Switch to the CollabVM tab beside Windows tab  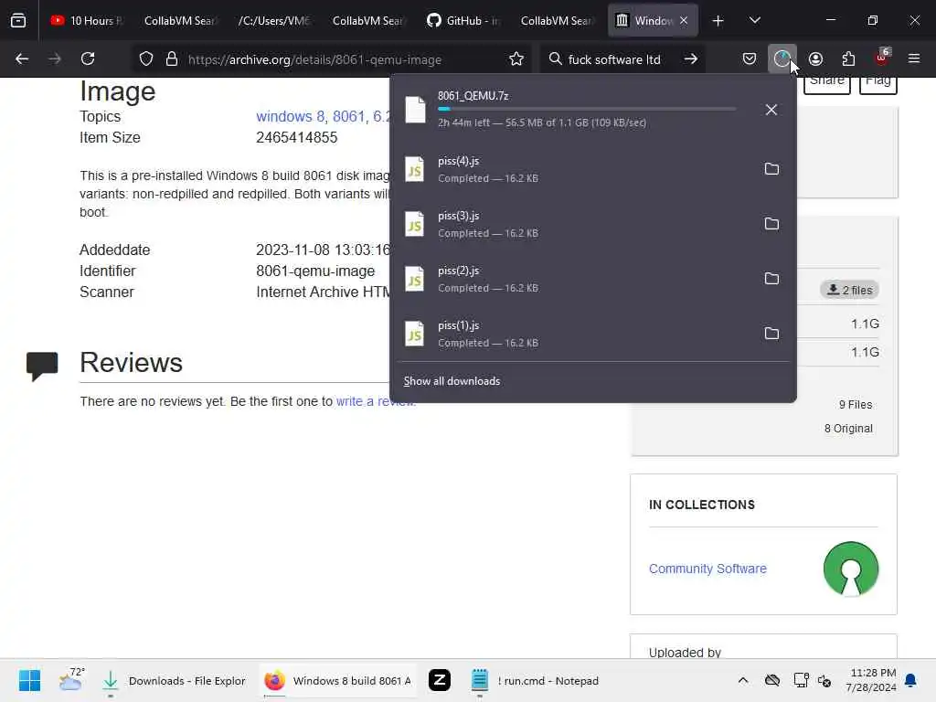[x=557, y=20]
